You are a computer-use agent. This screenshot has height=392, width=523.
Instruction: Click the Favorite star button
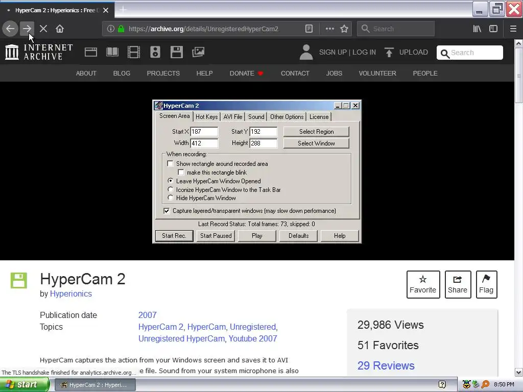tap(423, 284)
